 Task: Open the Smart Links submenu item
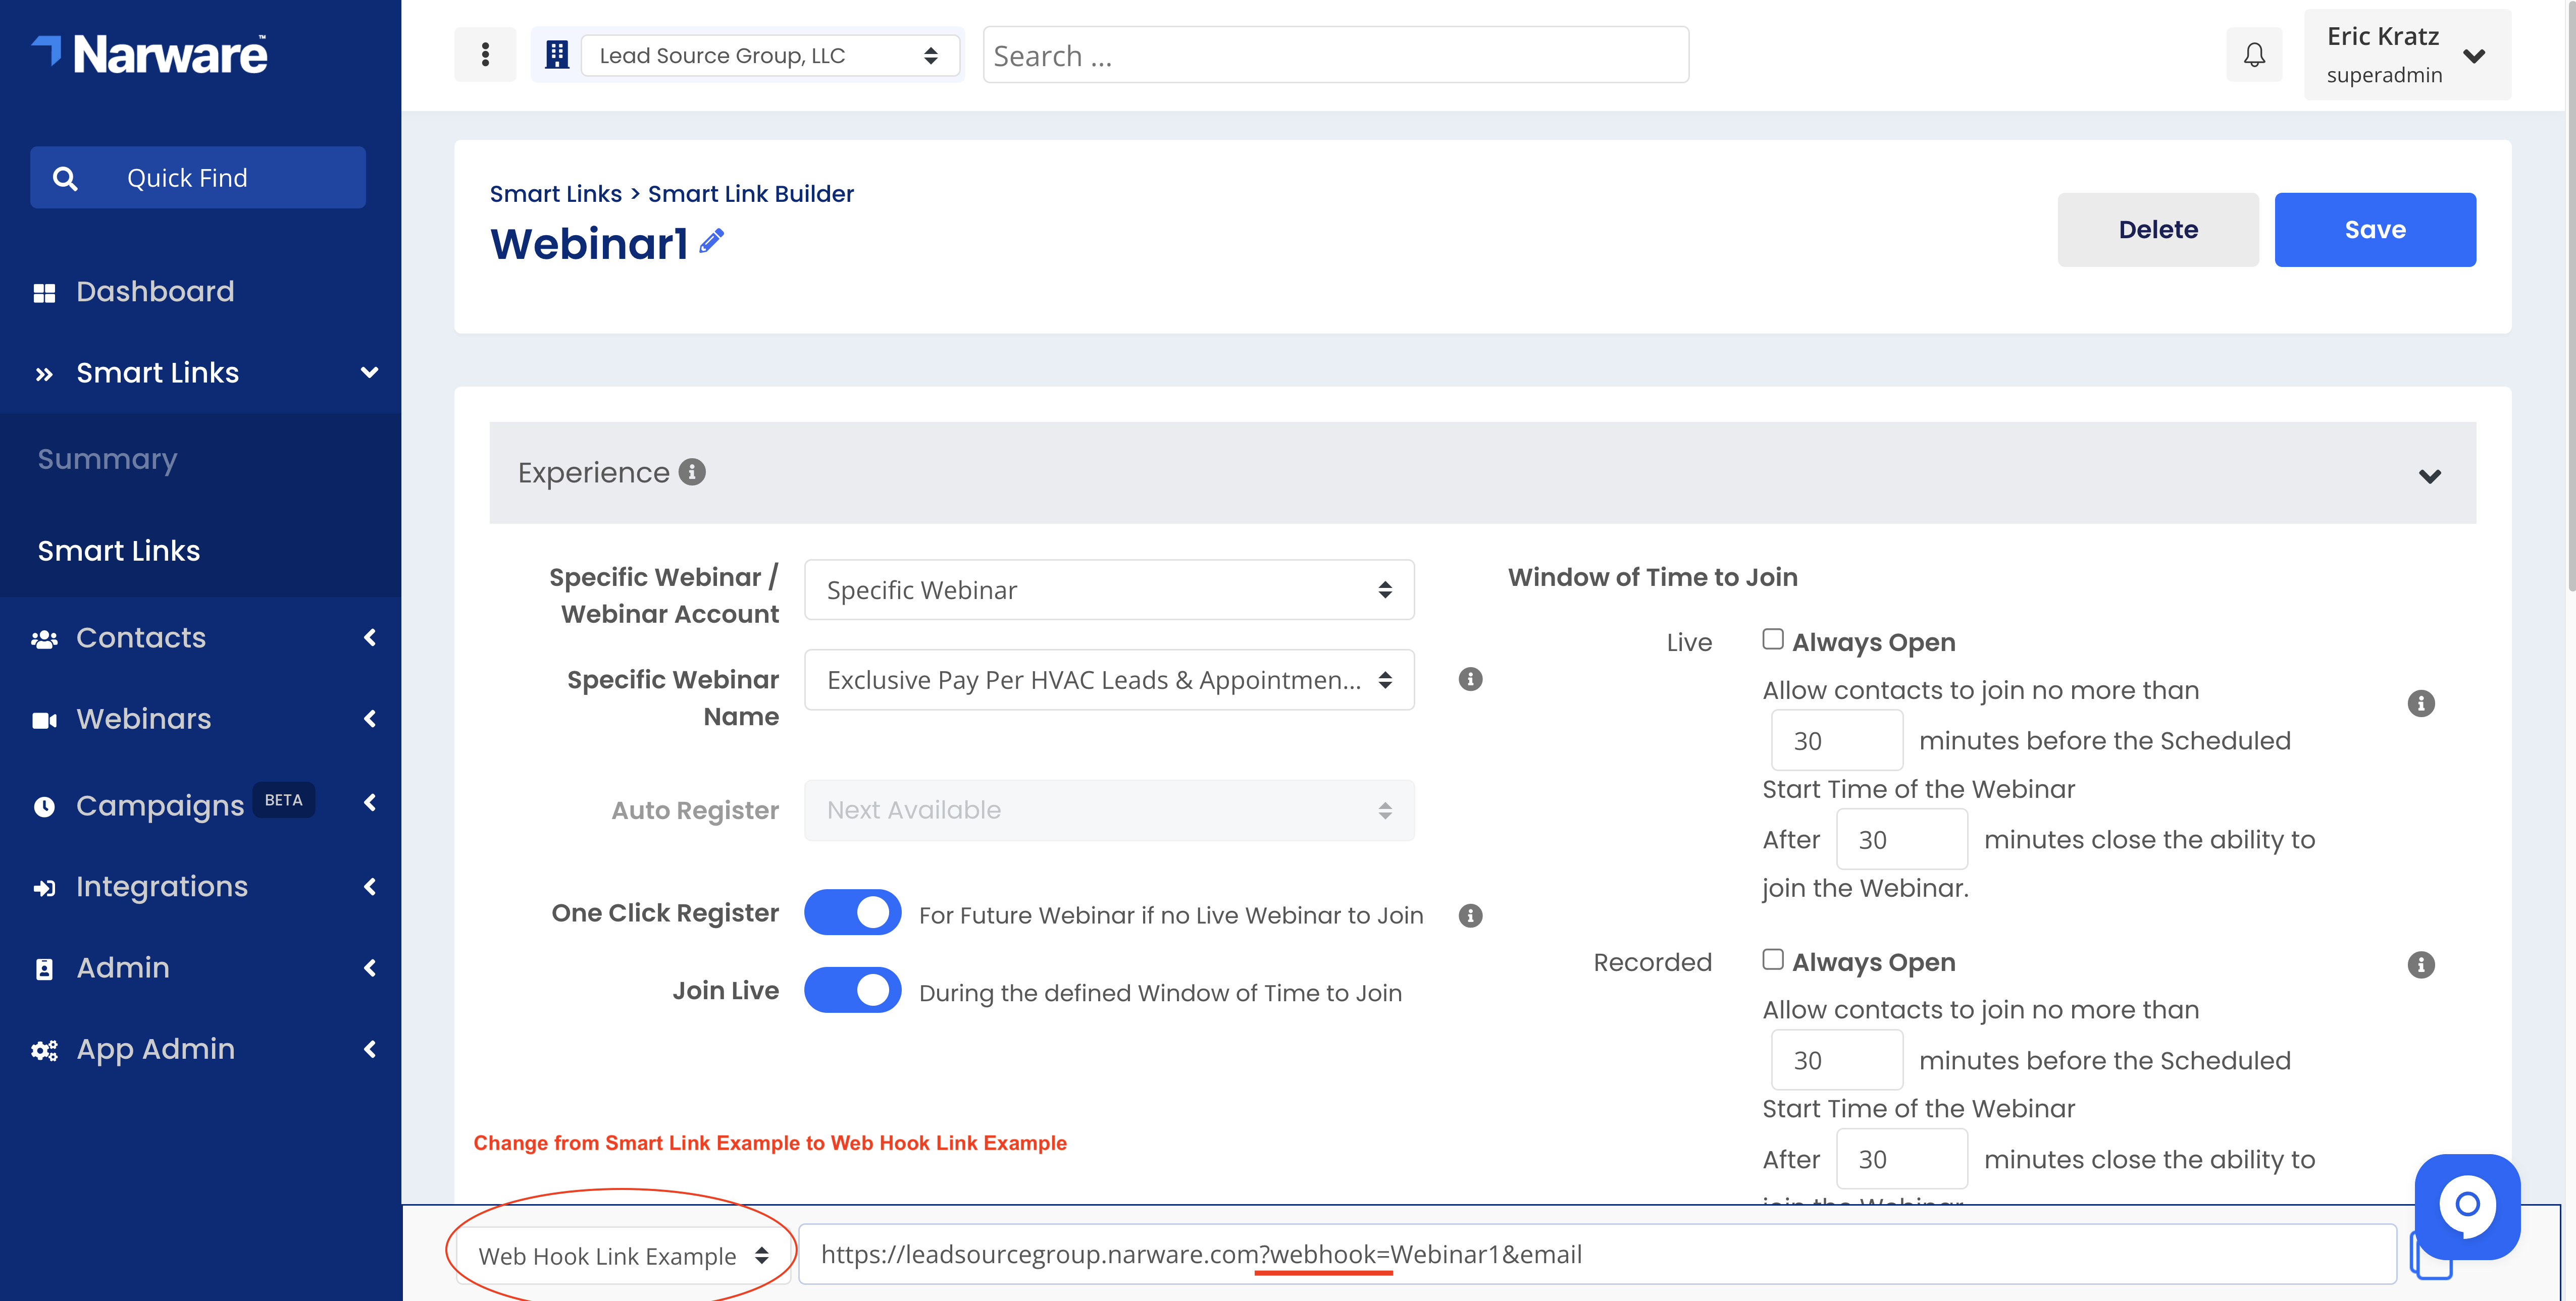tap(119, 551)
